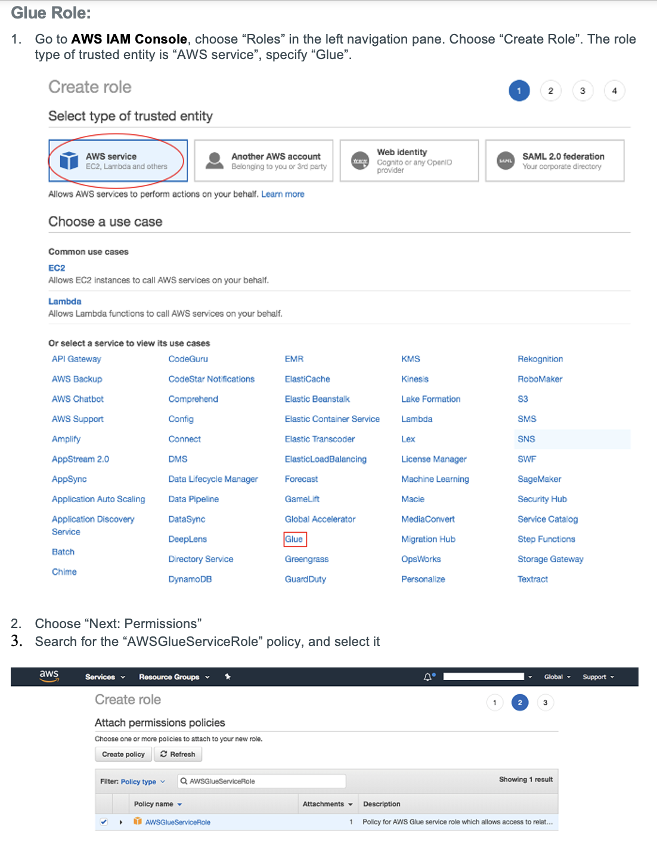Open the Services menu
The image size is (657, 847).
point(105,677)
